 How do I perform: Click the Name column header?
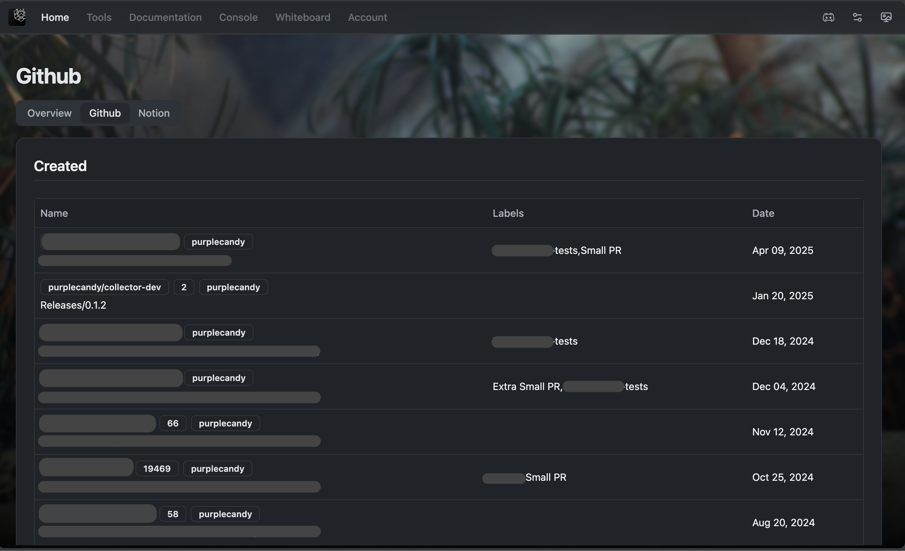(x=54, y=213)
